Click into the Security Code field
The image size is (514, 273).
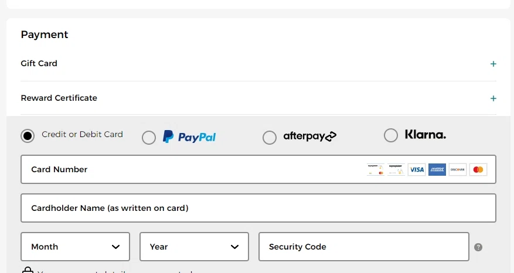pos(363,247)
